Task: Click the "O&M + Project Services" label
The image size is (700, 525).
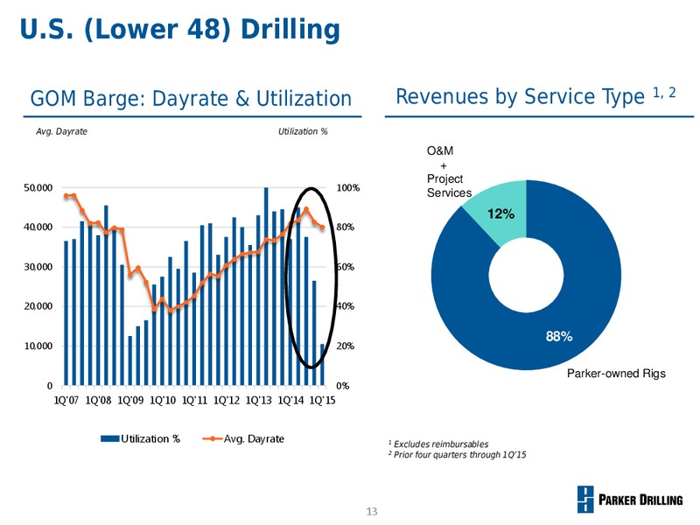Action: coord(449,171)
